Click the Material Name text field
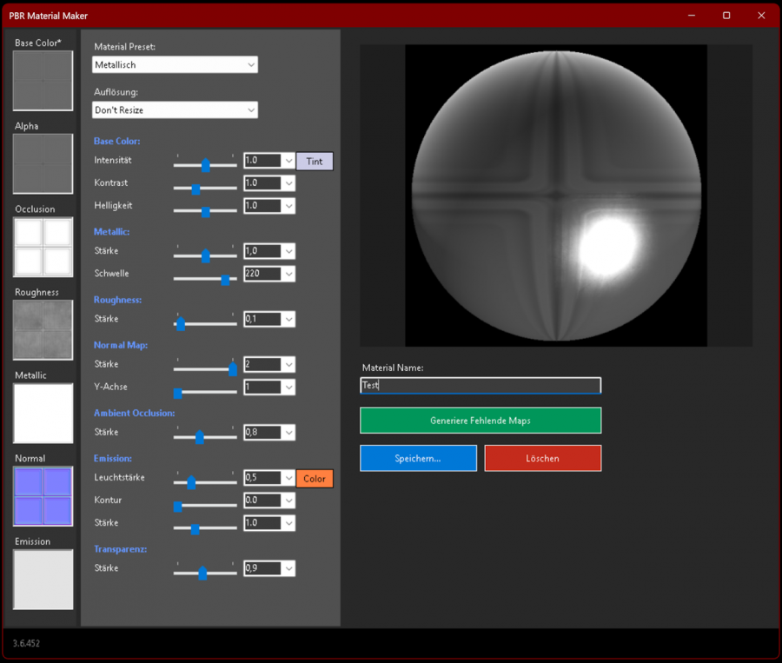Viewport: 782px width, 663px height. coord(480,385)
